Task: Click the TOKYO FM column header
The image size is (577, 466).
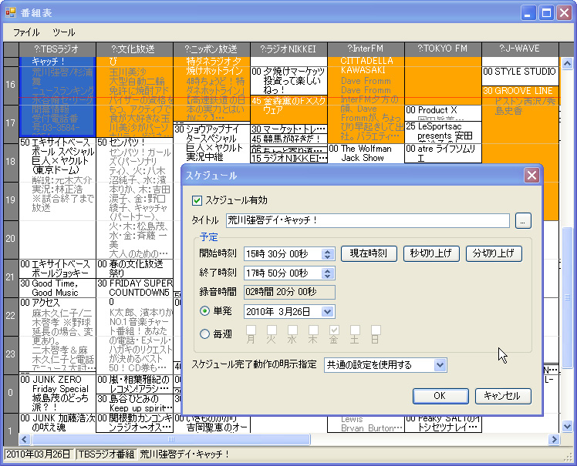Action: click(443, 49)
